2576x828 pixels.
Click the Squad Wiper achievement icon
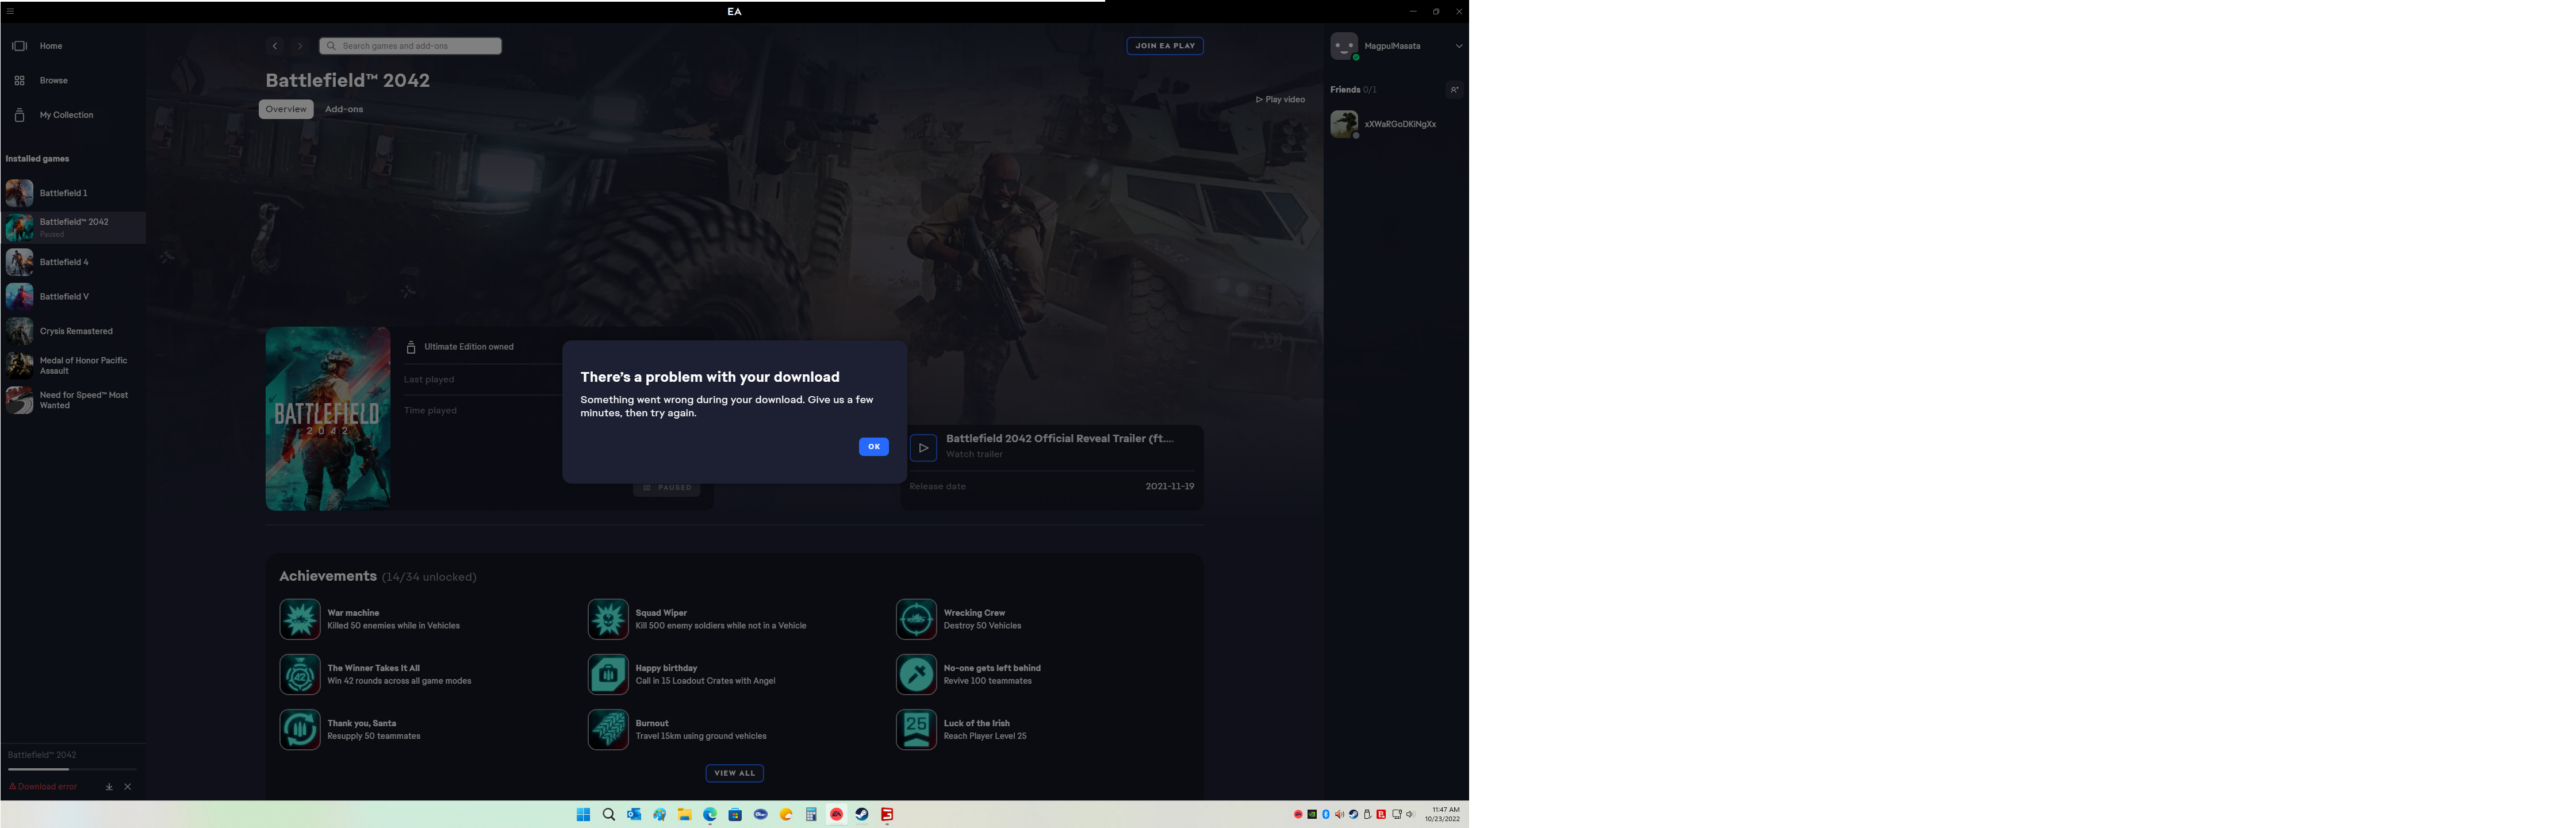click(608, 619)
